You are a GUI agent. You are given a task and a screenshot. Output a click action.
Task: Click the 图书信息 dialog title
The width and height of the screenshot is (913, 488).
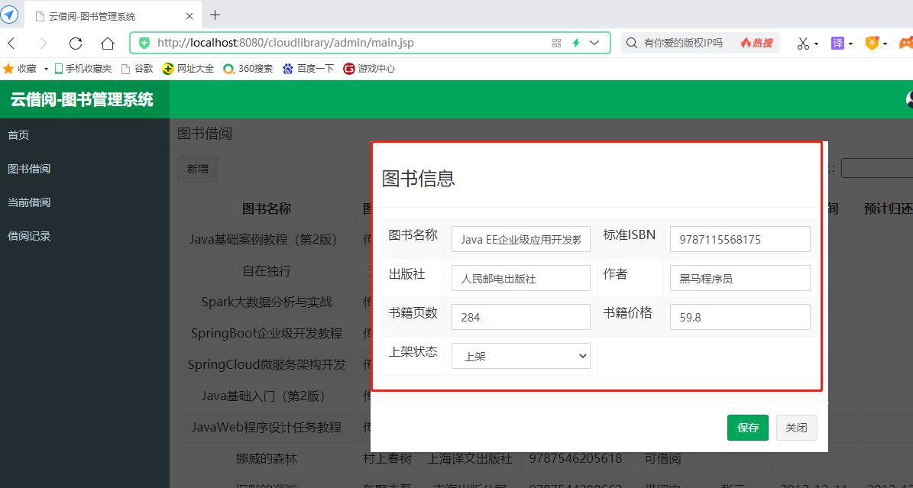pyautogui.click(x=418, y=178)
